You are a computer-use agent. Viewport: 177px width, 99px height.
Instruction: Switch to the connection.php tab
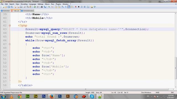[27, 11]
